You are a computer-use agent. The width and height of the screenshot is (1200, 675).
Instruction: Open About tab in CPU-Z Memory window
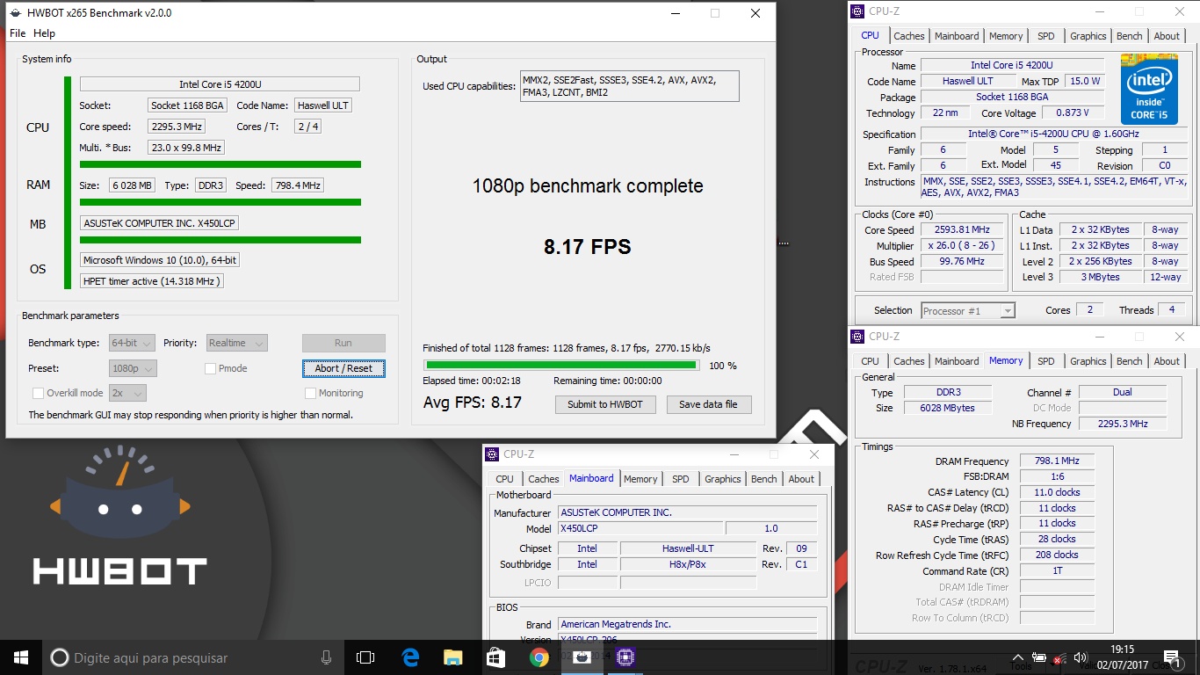(1167, 361)
